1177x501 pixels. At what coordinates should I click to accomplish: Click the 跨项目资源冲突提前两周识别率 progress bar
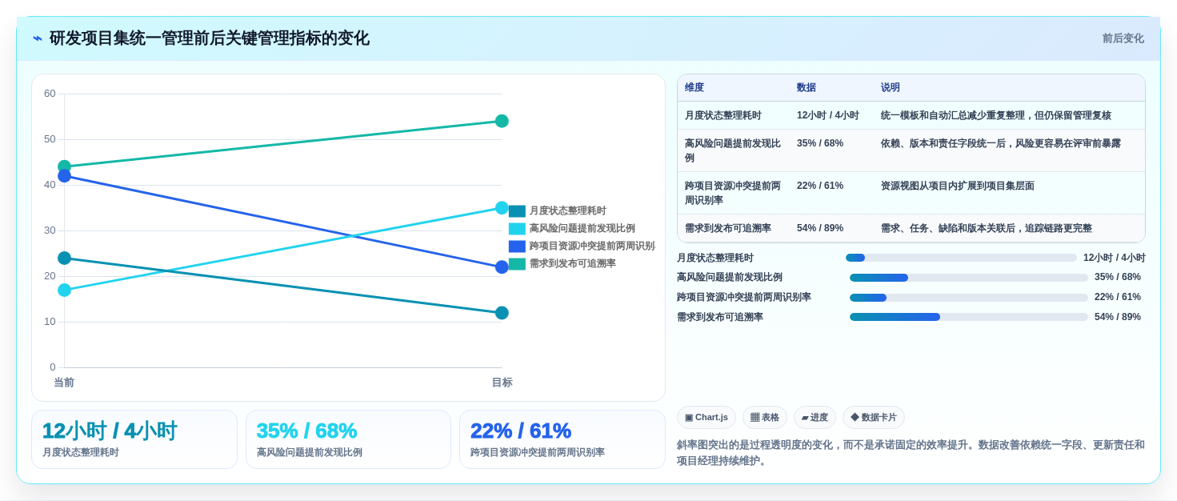coord(969,298)
